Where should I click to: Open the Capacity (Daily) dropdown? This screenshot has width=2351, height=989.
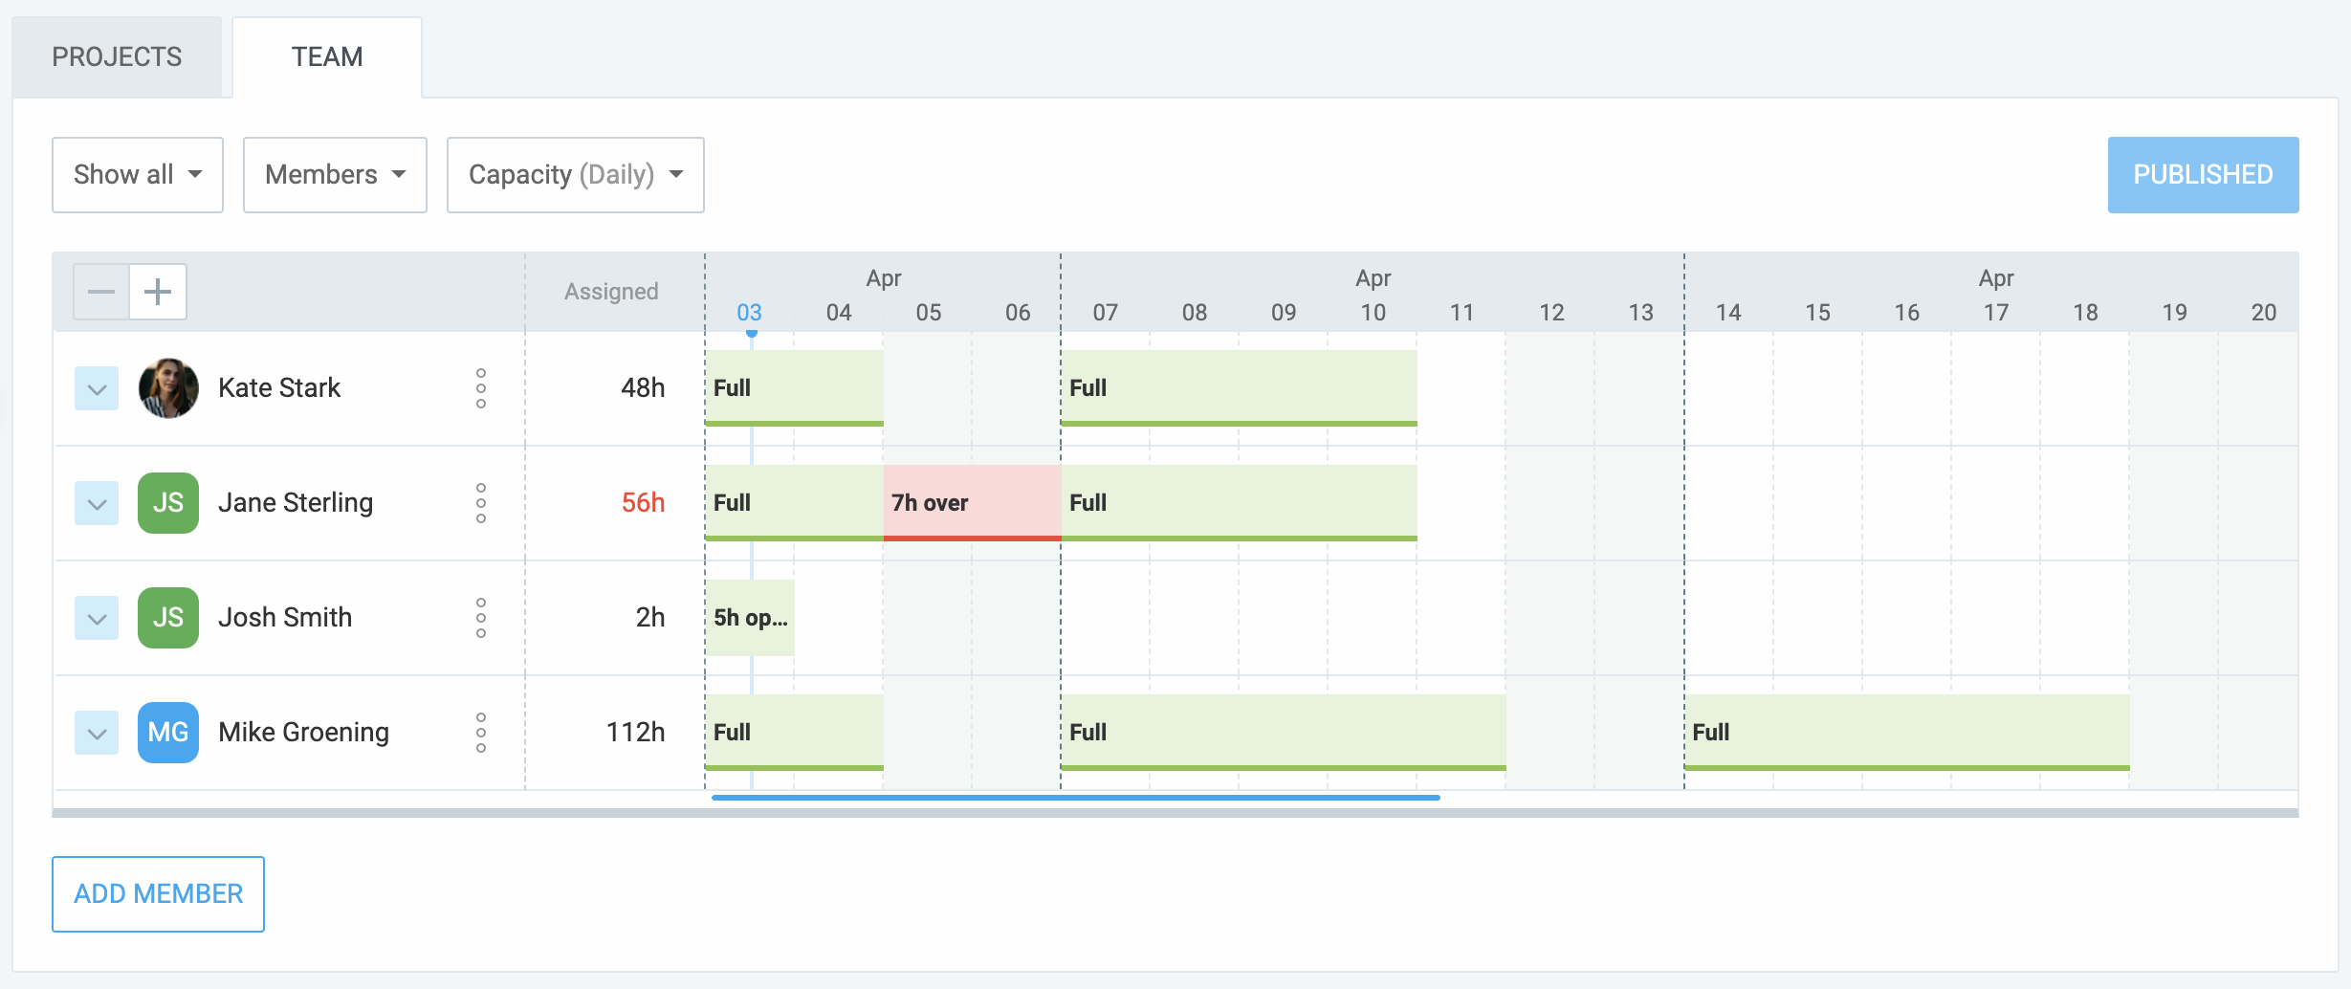[574, 174]
